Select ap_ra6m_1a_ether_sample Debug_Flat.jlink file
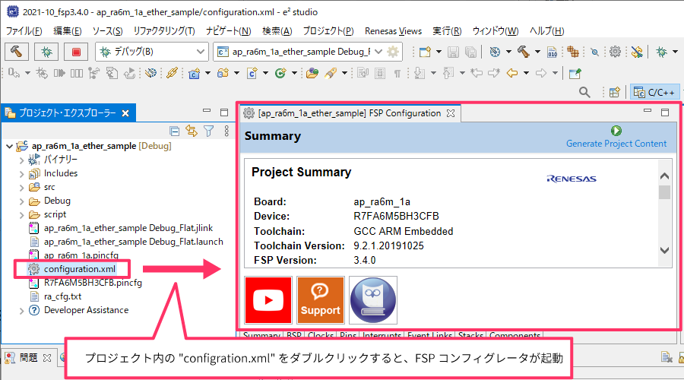 [128, 228]
